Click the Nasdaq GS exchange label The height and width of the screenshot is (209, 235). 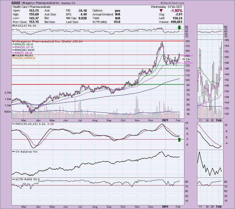pyautogui.click(x=68, y=3)
